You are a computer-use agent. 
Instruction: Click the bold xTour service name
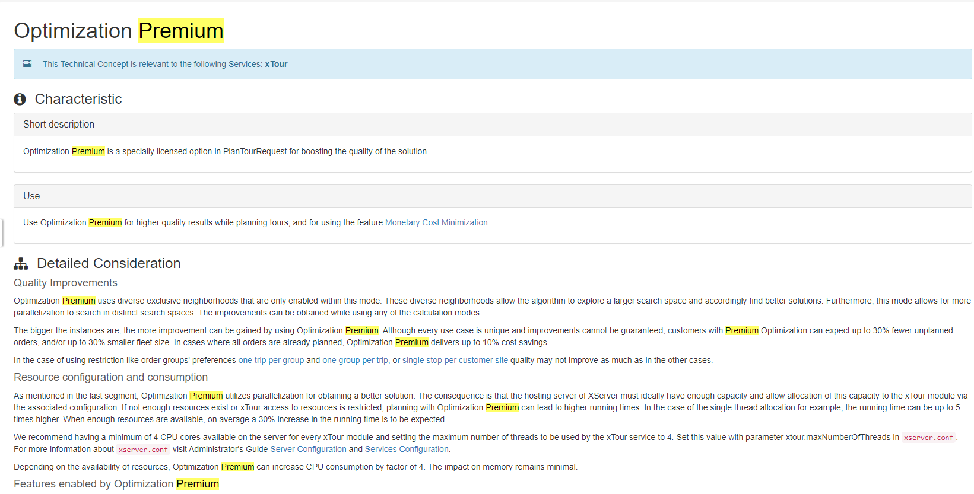point(276,64)
